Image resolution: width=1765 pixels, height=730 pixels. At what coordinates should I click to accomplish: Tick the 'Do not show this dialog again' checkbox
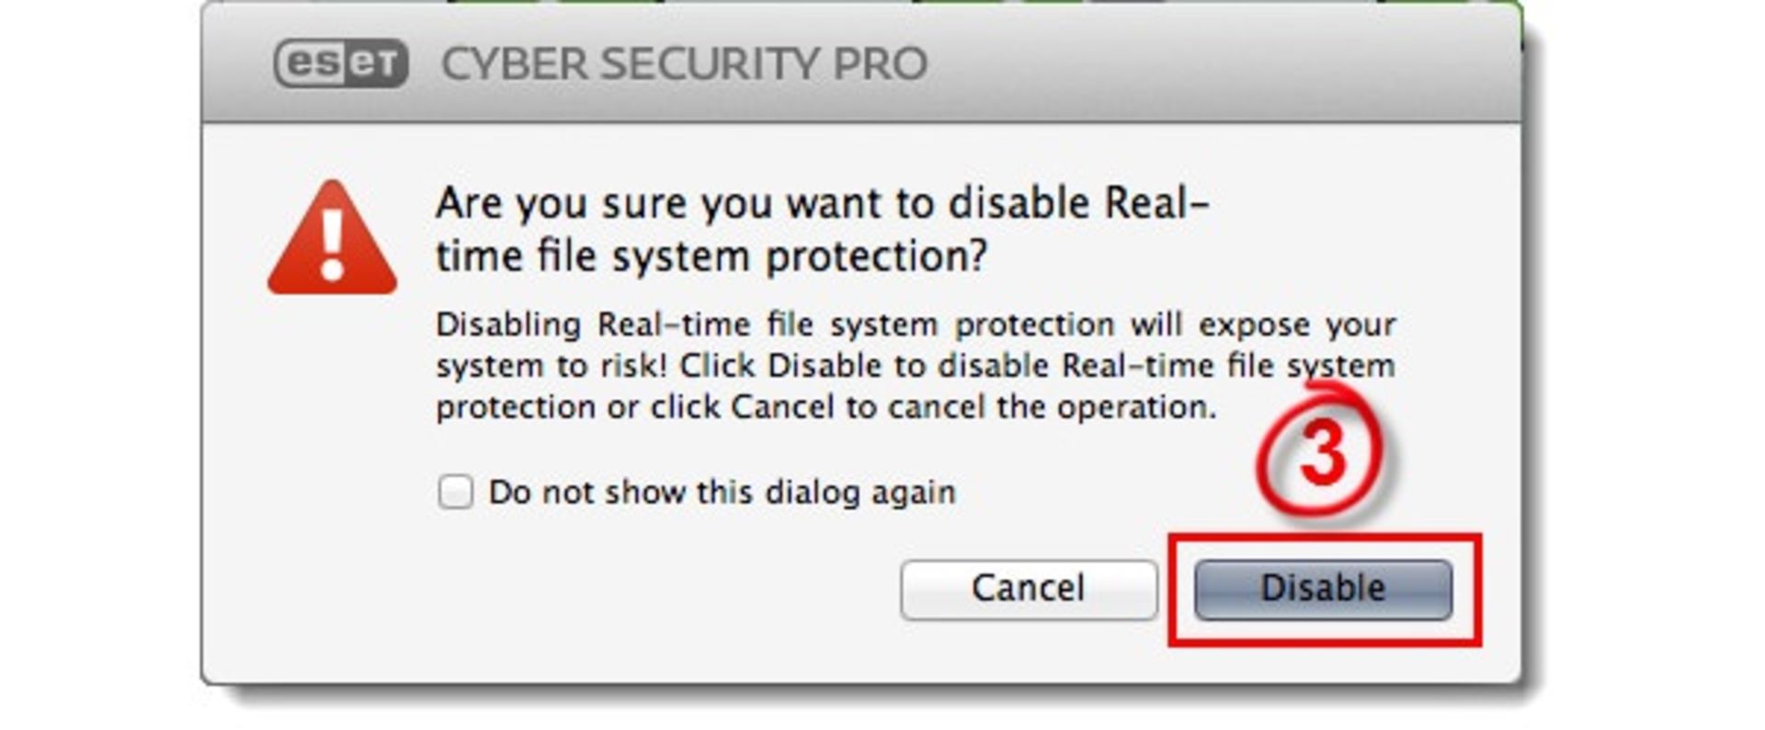tap(455, 492)
